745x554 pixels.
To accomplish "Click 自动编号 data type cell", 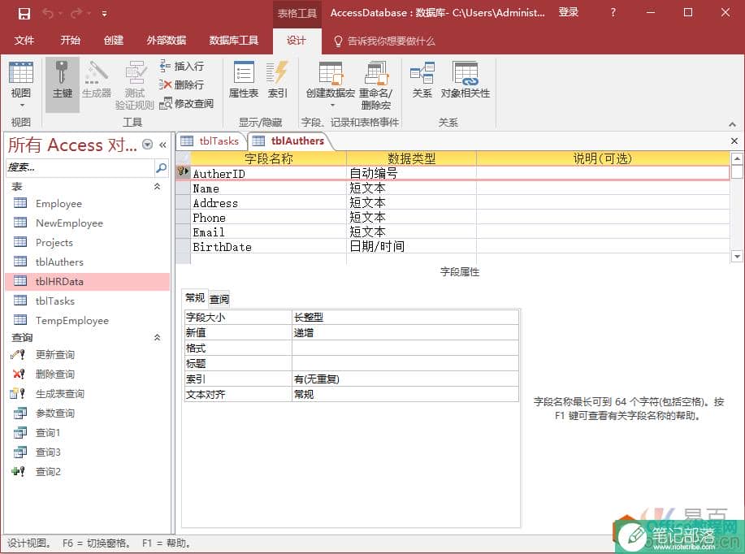I will (411, 173).
